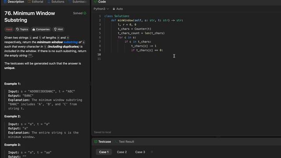The height and width of the screenshot is (158, 281).
Task: Click the Code panel header
Action: tap(100, 2)
